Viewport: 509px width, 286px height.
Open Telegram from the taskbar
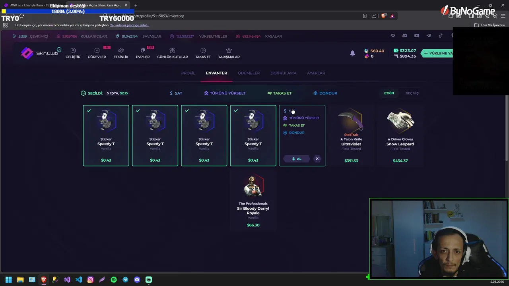pyautogui.click(x=125, y=280)
